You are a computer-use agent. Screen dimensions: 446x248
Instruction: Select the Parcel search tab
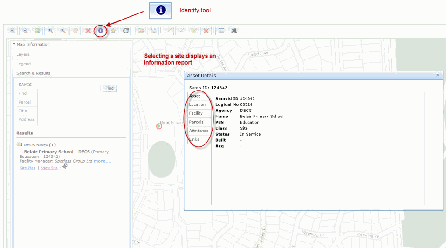point(27,102)
